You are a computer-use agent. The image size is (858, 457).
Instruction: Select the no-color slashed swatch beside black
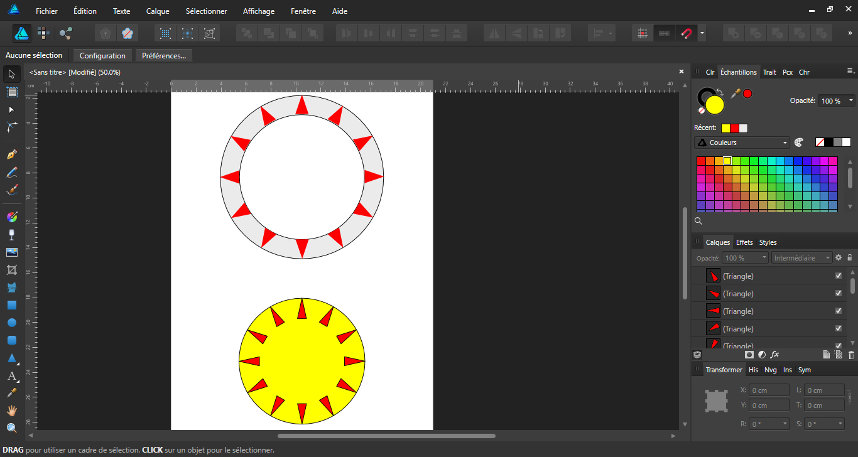click(820, 142)
